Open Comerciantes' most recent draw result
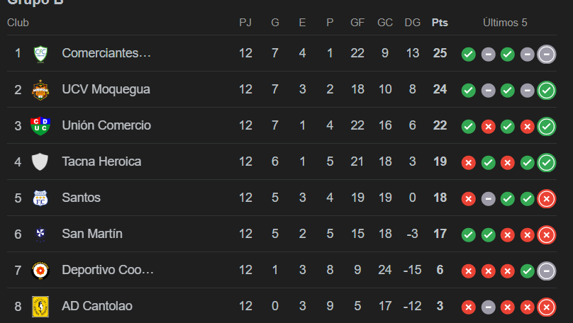The image size is (573, 323). [x=546, y=54]
